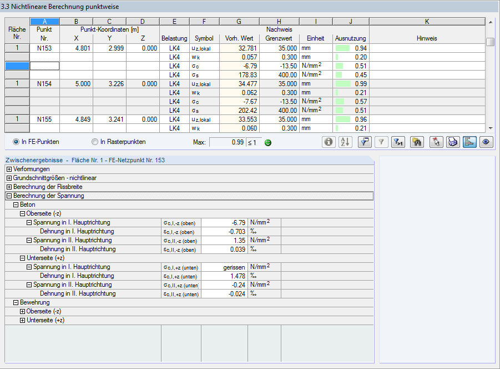Viewport: 500px width, 369px height.
Task: Click the Ausnutzung column heading
Action: pyautogui.click(x=351, y=38)
